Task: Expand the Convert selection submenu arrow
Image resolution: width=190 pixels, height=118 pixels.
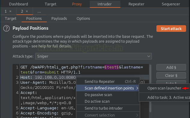Action: click(137, 115)
